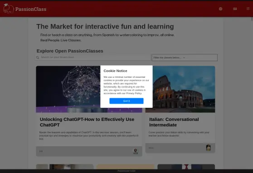Click the Cookie Notice heading
The image size is (253, 173).
pyautogui.click(x=115, y=71)
